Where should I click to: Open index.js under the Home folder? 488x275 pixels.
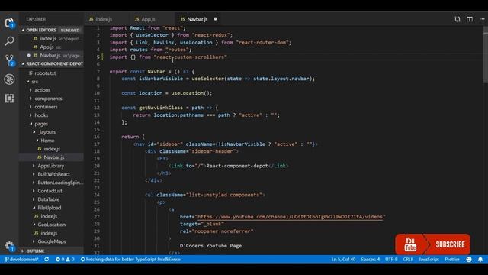coord(53,149)
